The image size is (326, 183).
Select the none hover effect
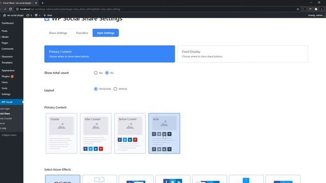click(x=63, y=179)
